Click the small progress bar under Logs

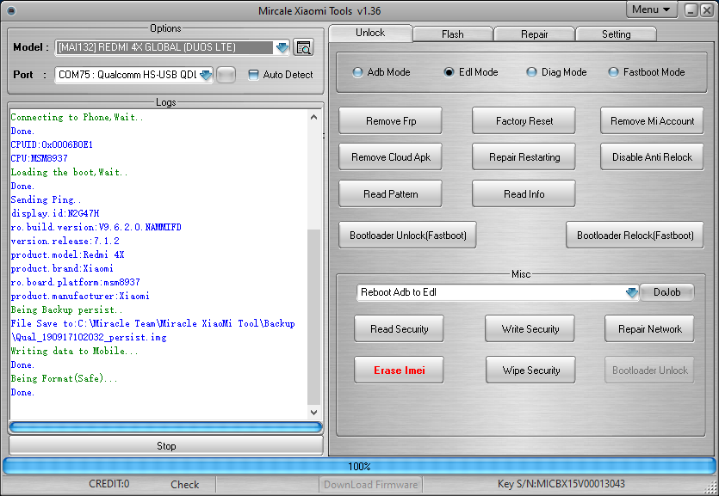(166, 427)
